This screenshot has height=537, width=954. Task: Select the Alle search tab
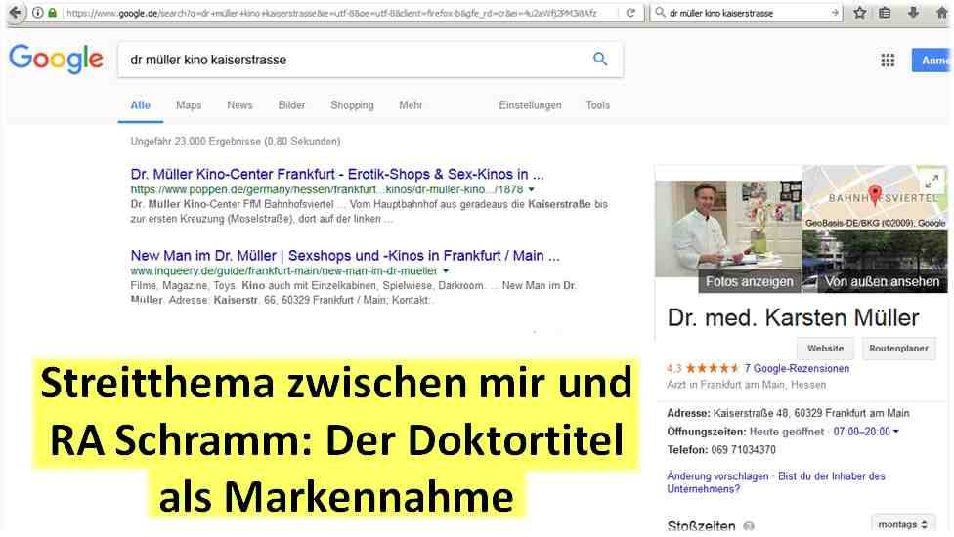pos(140,105)
